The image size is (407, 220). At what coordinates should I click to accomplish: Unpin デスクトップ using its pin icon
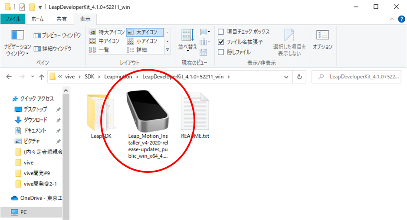pos(59,110)
